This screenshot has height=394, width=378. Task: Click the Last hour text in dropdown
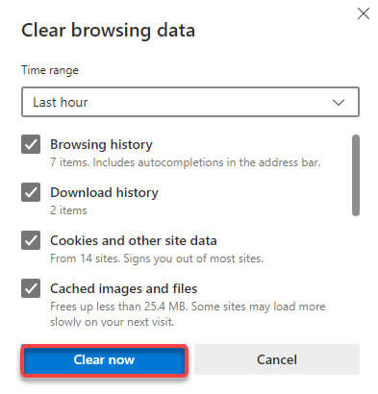point(61,102)
